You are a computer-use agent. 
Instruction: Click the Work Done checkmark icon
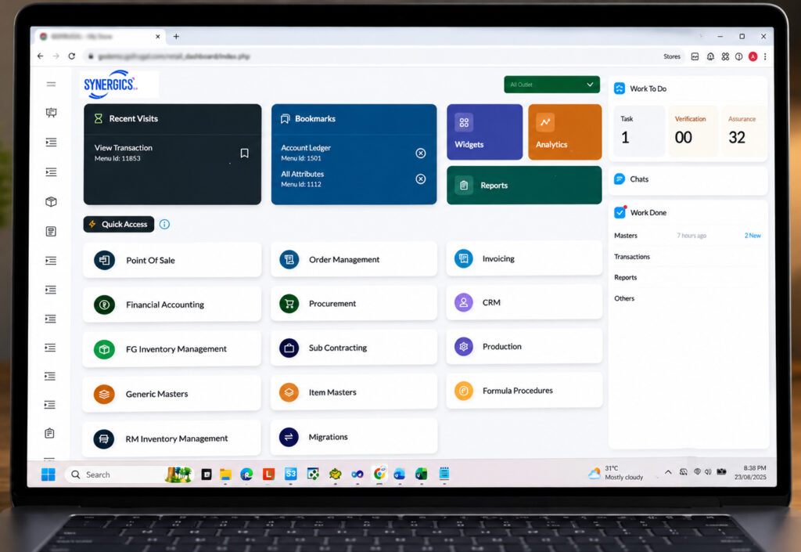[620, 212]
